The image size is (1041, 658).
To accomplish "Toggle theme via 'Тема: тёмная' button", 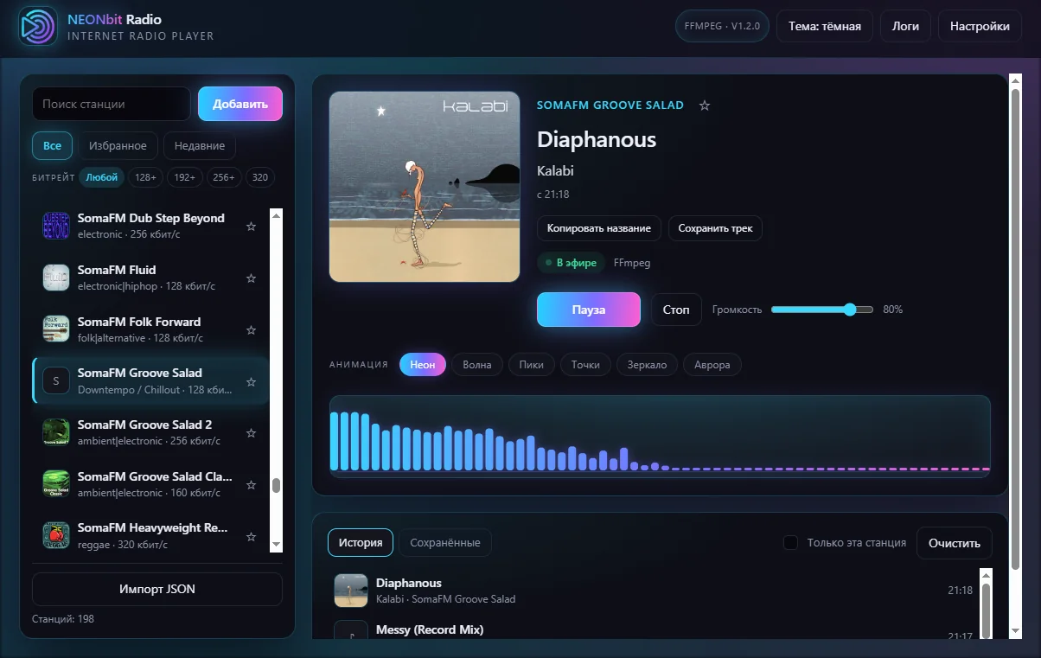I will pyautogui.click(x=825, y=26).
